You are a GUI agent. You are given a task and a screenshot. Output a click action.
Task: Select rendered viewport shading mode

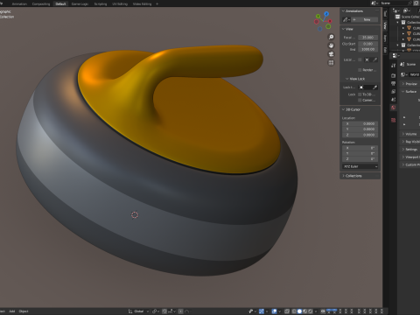pyautogui.click(x=311, y=311)
